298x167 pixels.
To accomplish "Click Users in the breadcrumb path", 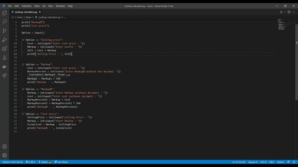I will 20,17.
